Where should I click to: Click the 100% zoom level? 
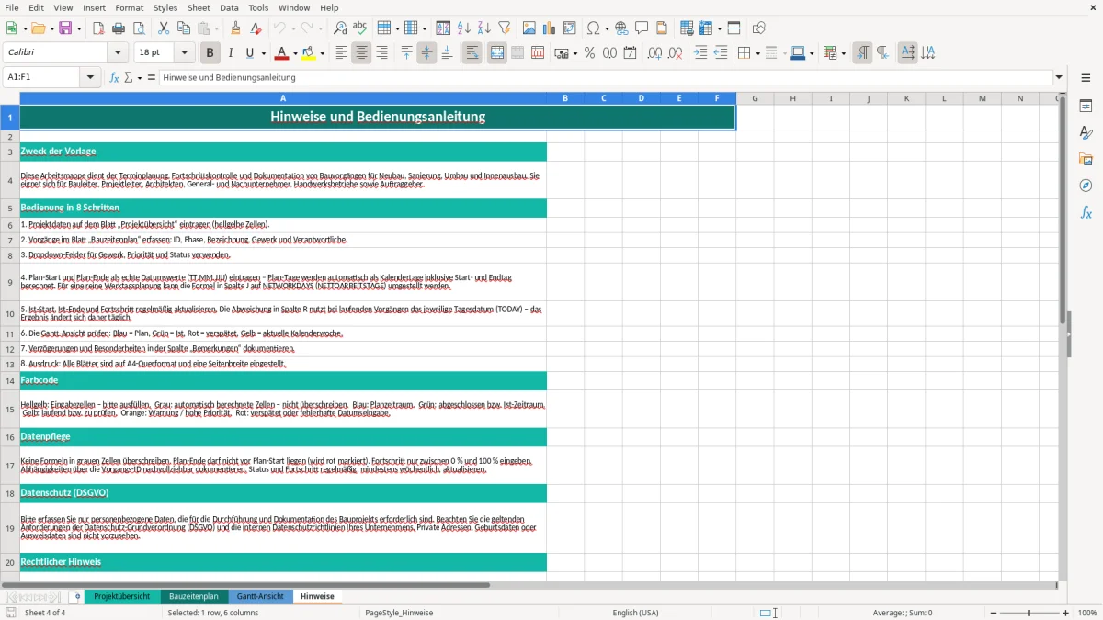[1087, 613]
